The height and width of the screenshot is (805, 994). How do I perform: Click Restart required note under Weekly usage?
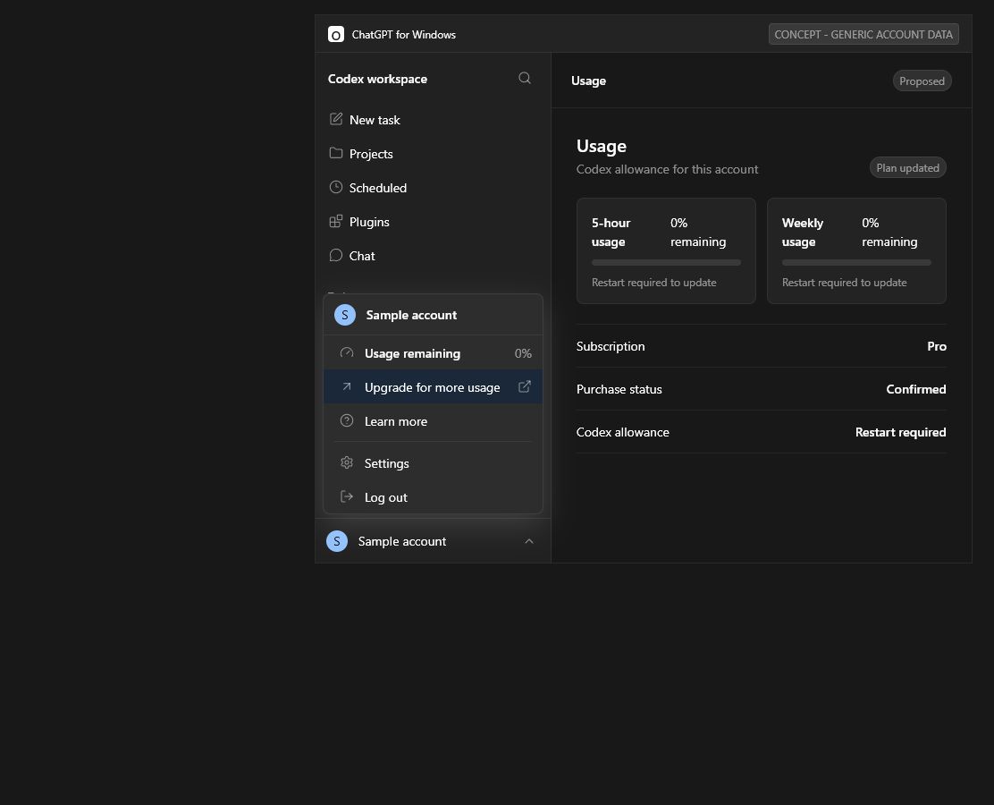point(844,283)
